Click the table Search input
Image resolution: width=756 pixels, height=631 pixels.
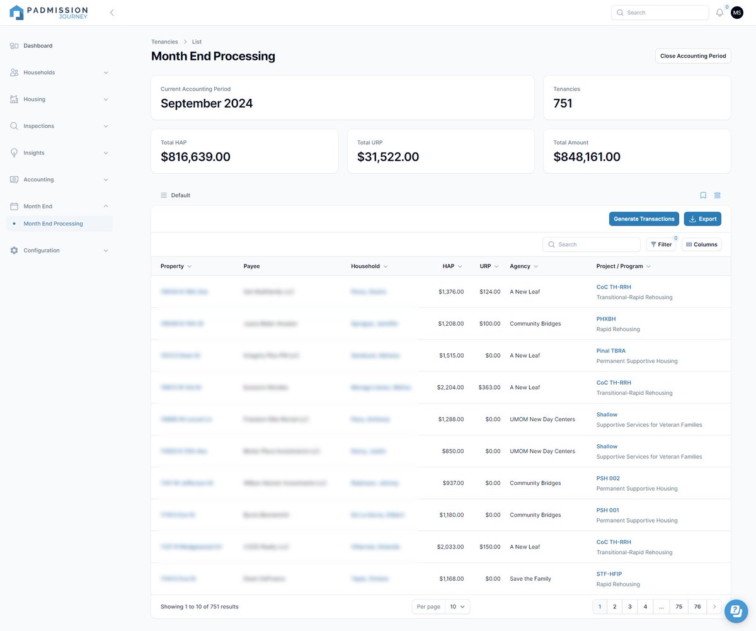591,244
